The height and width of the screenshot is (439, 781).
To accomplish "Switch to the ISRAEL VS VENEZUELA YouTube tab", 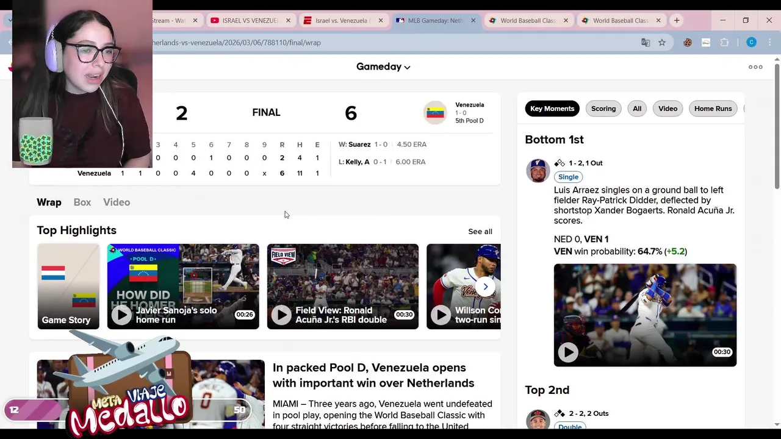I will 250,21.
